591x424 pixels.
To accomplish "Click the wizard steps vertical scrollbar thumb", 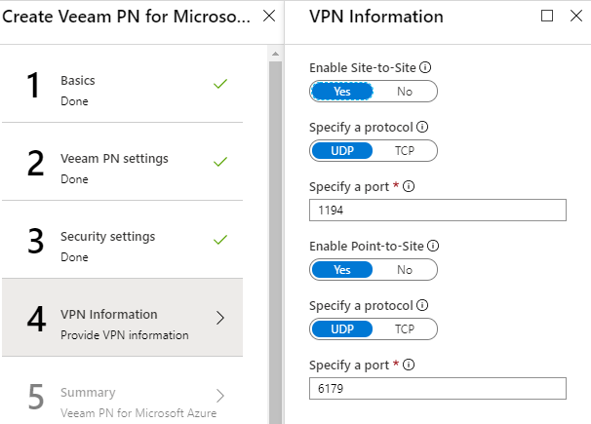I will pos(276,241).
